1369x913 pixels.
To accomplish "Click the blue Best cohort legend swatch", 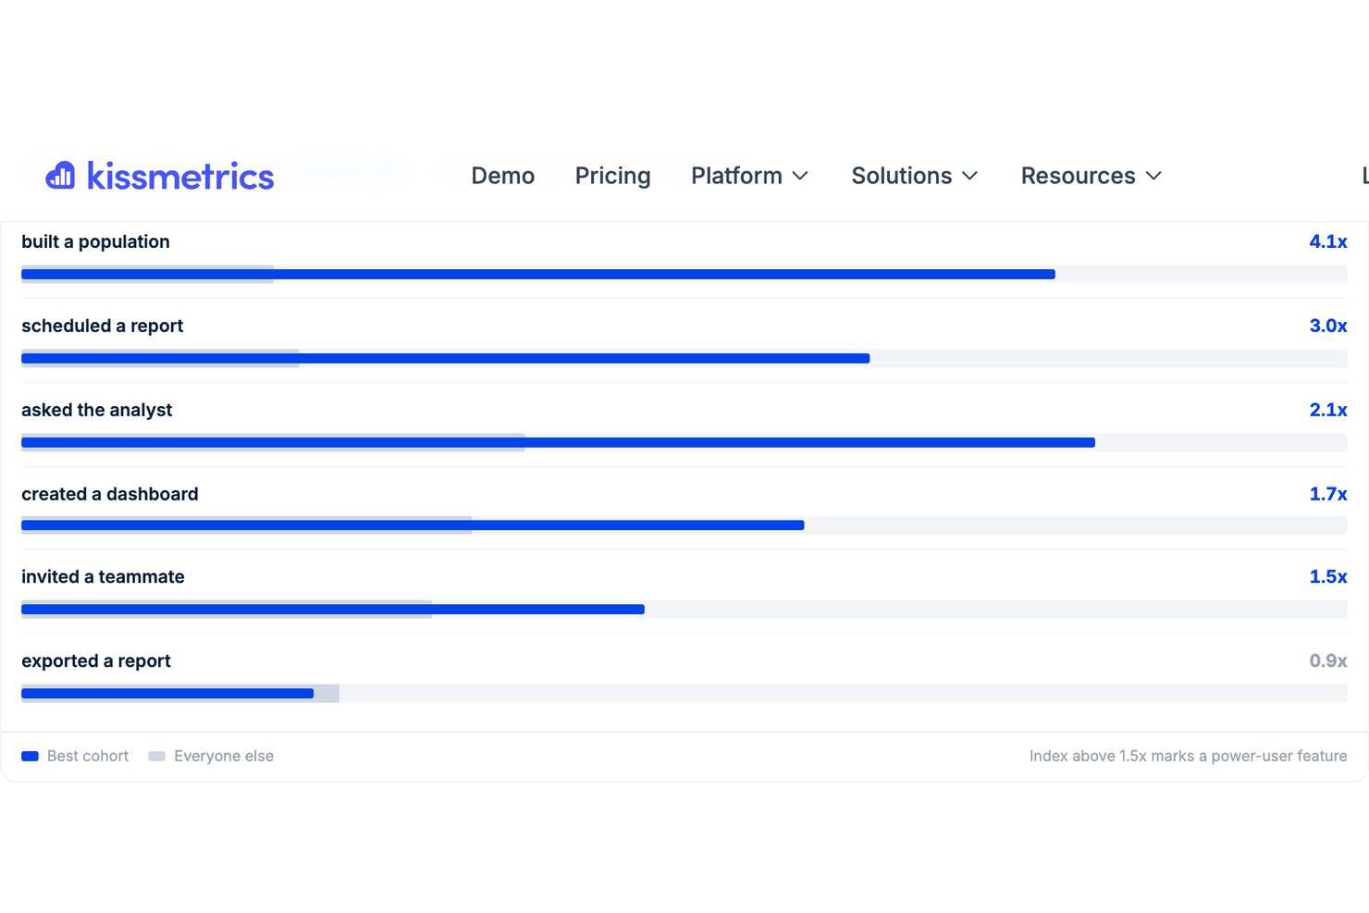I will point(30,756).
